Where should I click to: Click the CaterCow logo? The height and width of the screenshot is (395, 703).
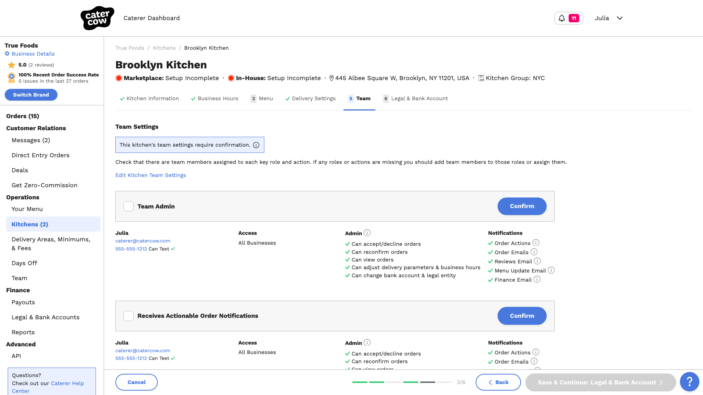pos(97,18)
